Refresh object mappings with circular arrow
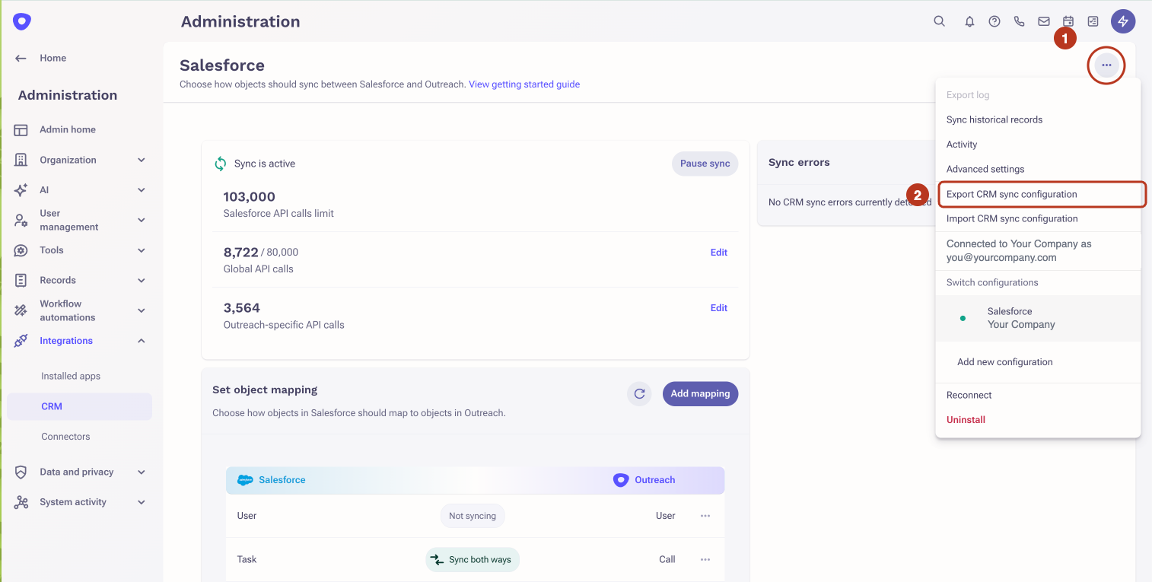 [x=639, y=393]
